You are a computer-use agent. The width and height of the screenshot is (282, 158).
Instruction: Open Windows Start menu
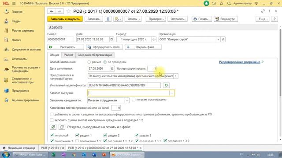point(6,154)
